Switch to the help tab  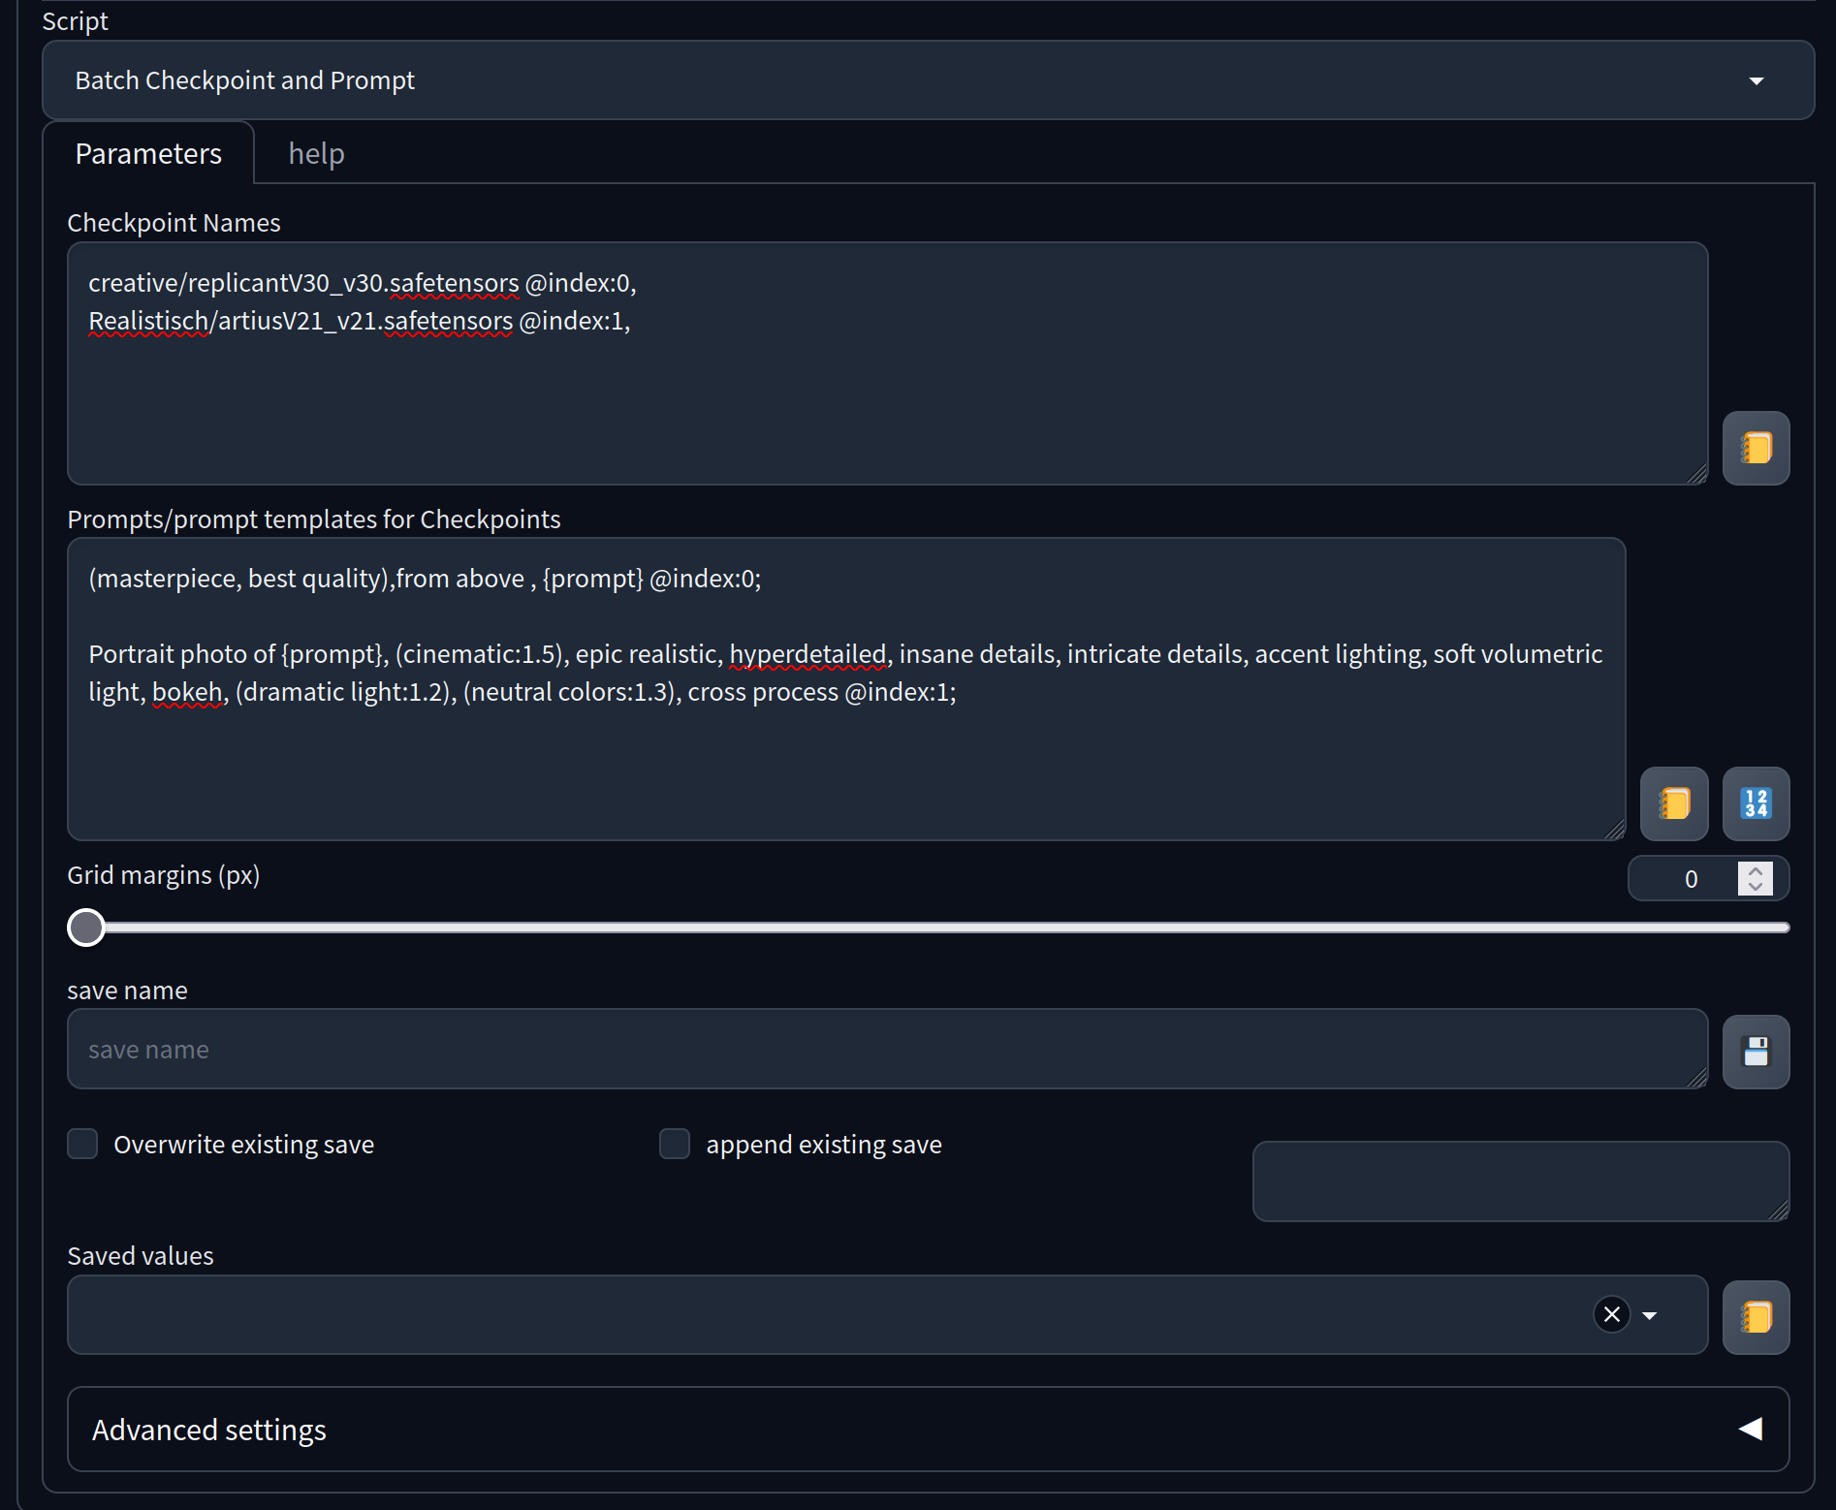pyautogui.click(x=316, y=153)
